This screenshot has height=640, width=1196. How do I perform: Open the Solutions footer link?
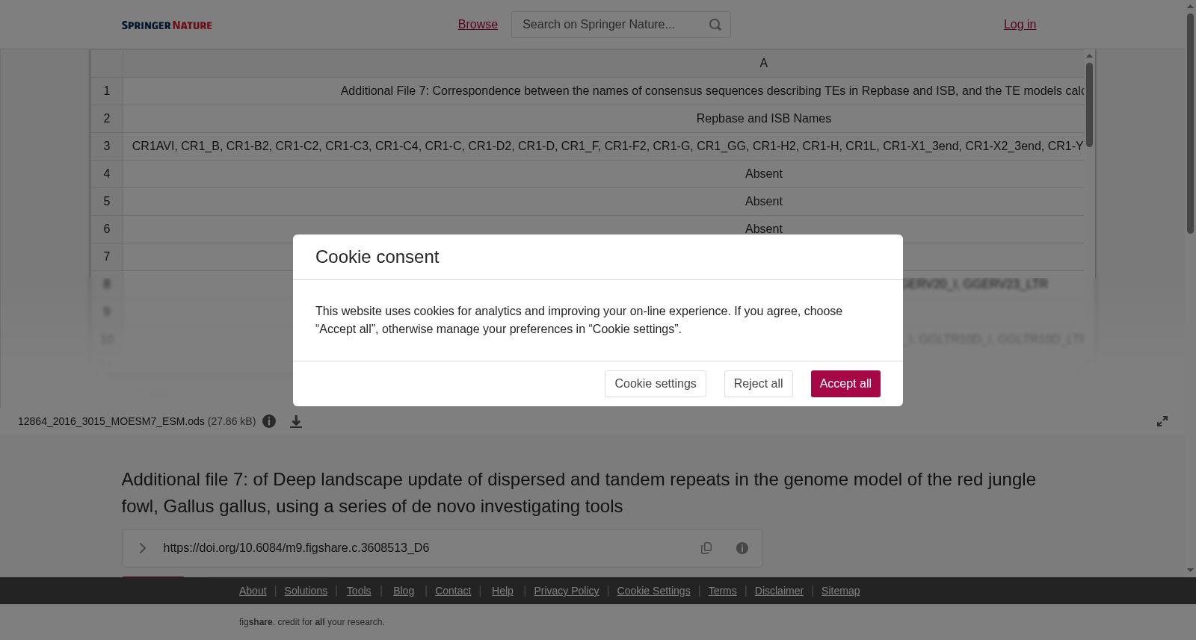pyautogui.click(x=306, y=591)
